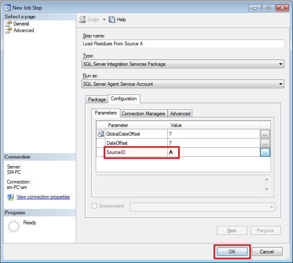Select the DateOffset parameter name
Viewport: 293px width, 263px height.
coord(117,143)
